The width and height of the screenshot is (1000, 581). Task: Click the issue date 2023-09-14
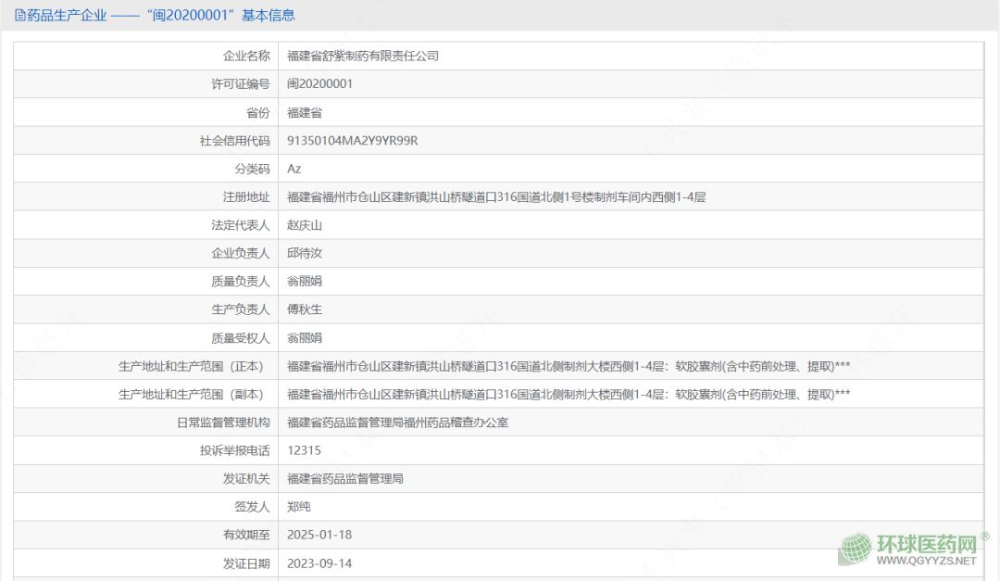tap(319, 563)
